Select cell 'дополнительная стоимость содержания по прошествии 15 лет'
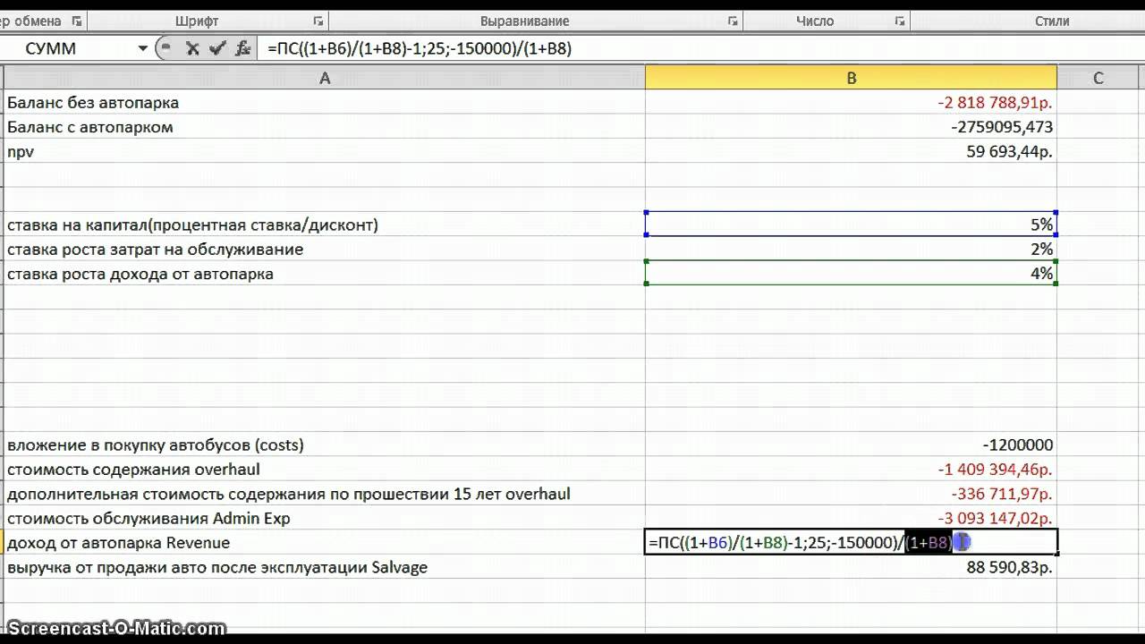Image resolution: width=1145 pixels, height=644 pixels. 324,494
